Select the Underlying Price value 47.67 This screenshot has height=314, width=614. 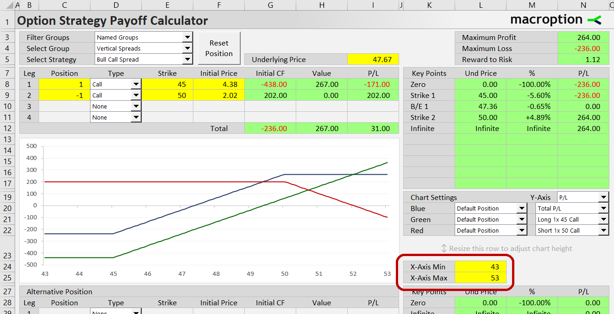373,59
